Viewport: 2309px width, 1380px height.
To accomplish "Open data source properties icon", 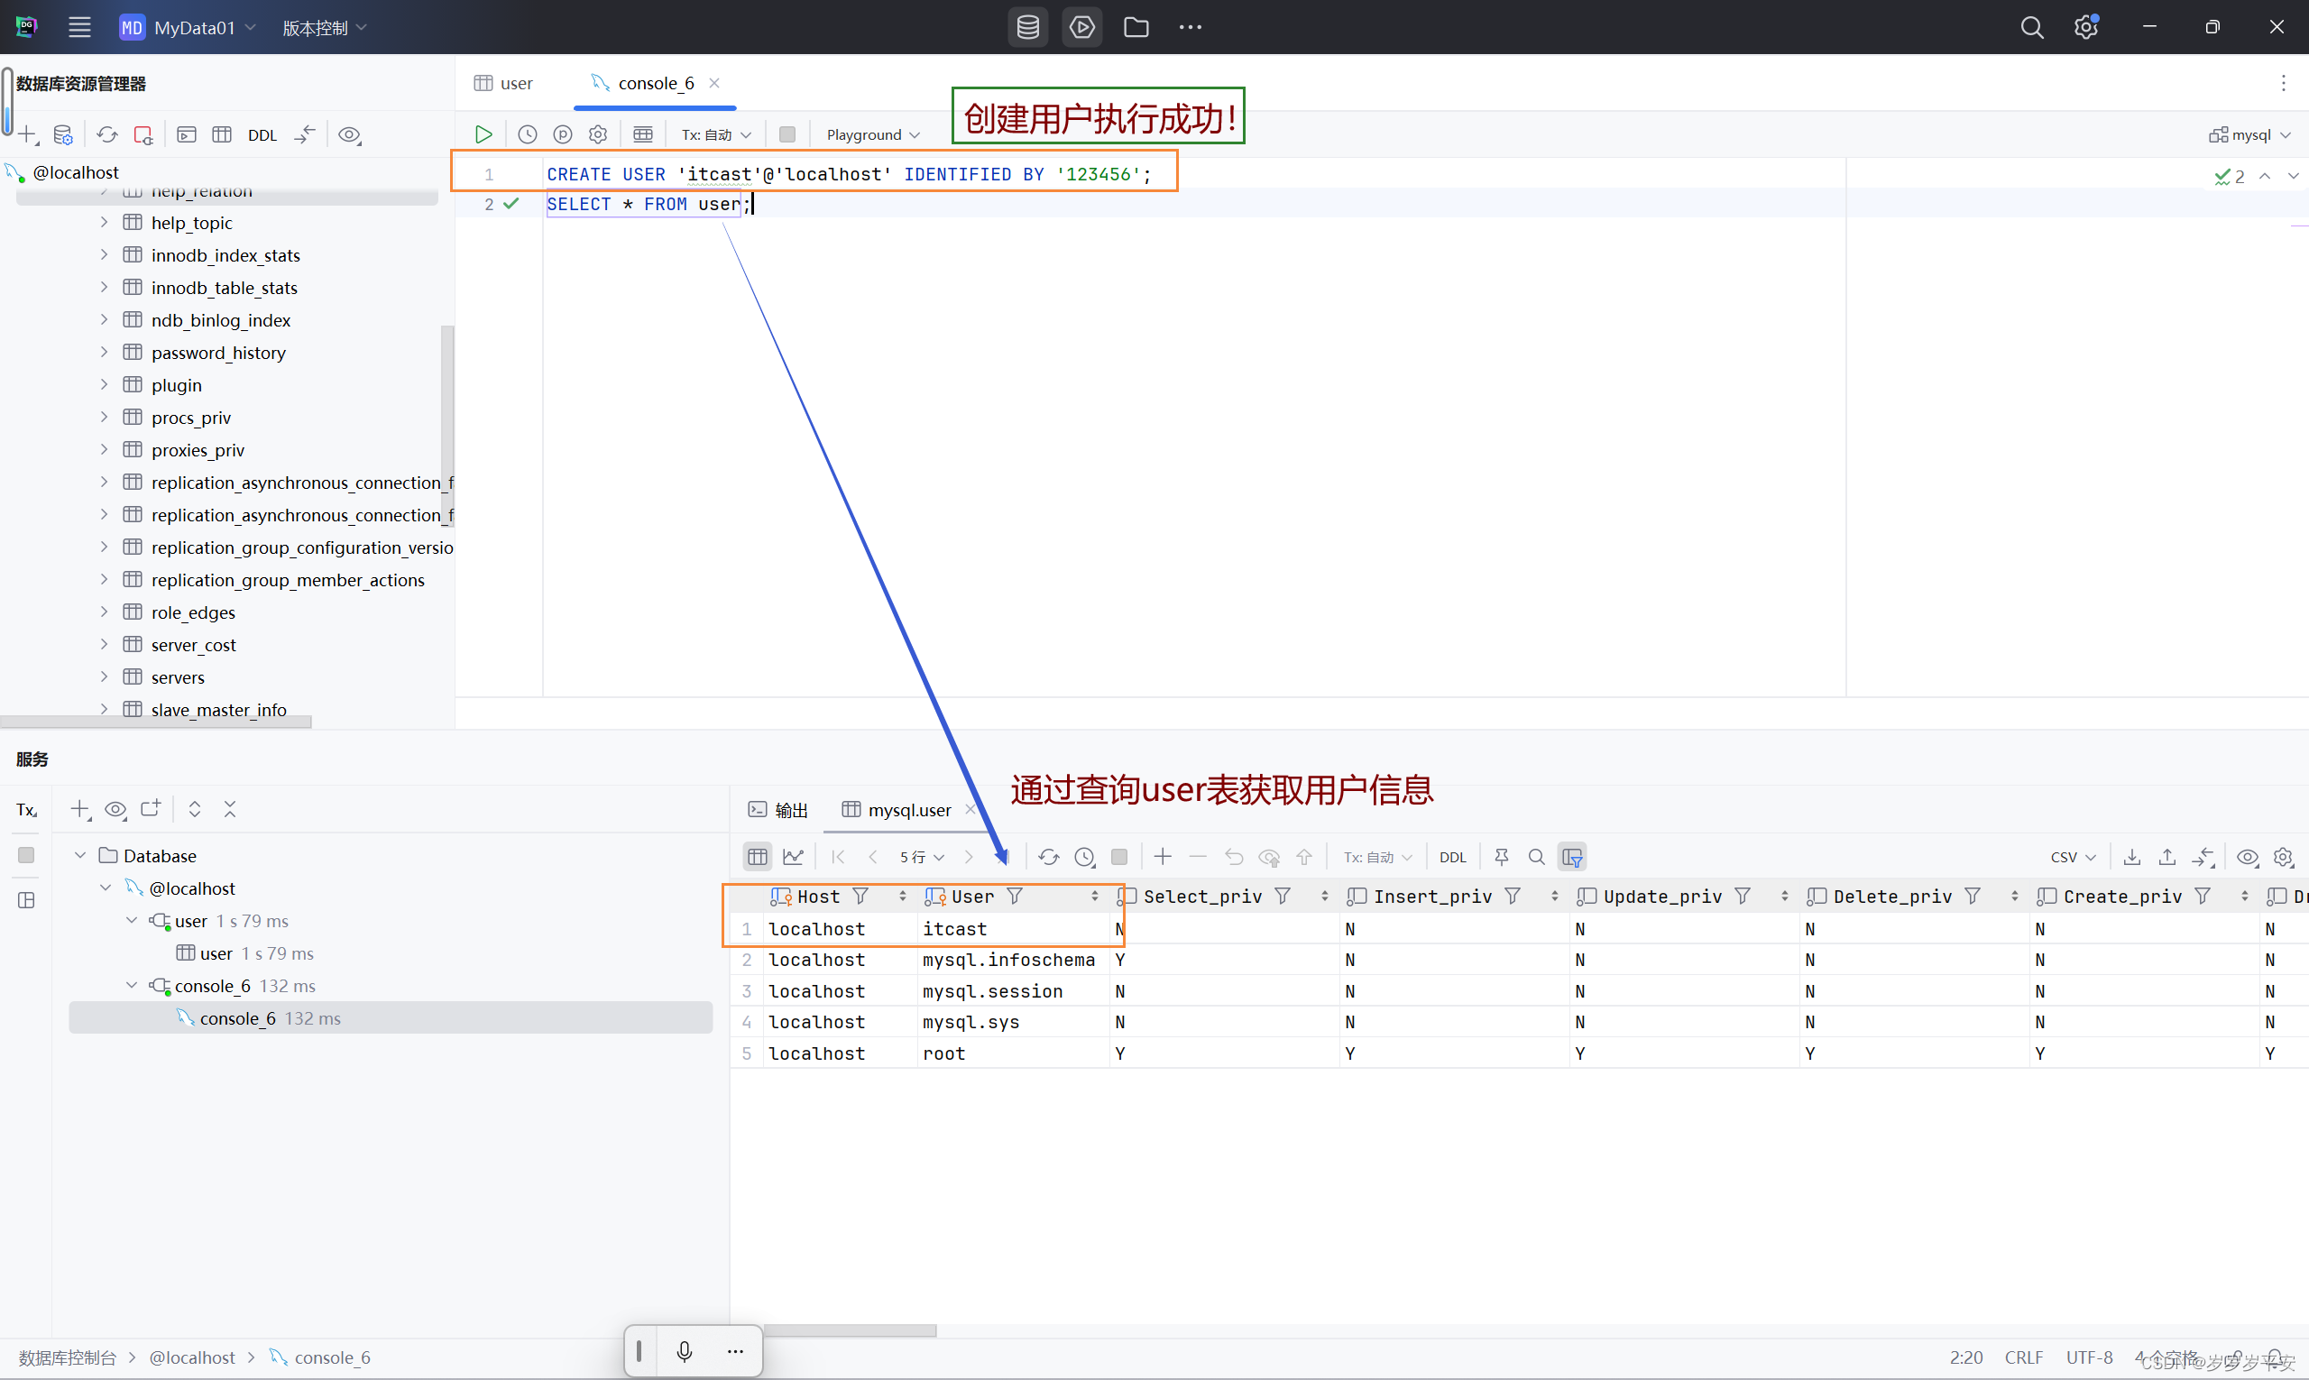I will pyautogui.click(x=63, y=134).
